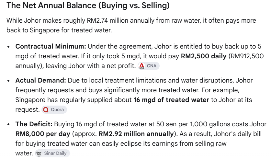The width and height of the screenshot is (271, 159).
Task: Click the bold 'RM8,000 per day' text
Action: [x=43, y=134]
